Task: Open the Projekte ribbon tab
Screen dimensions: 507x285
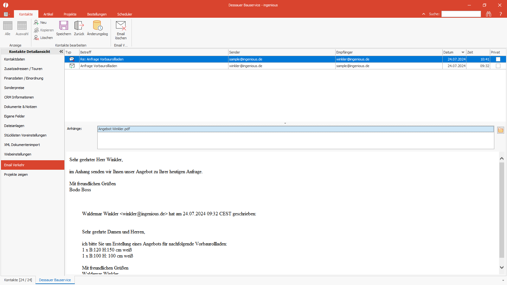Action: click(x=70, y=14)
